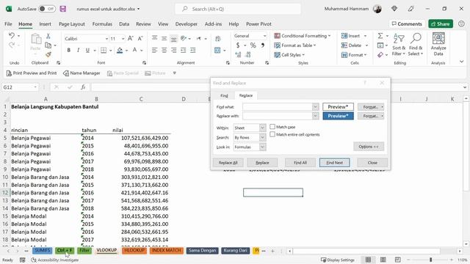Open the Power Pivot ribbon tab
Image resolution: width=470 pixels, height=264 pixels.
pos(258,24)
